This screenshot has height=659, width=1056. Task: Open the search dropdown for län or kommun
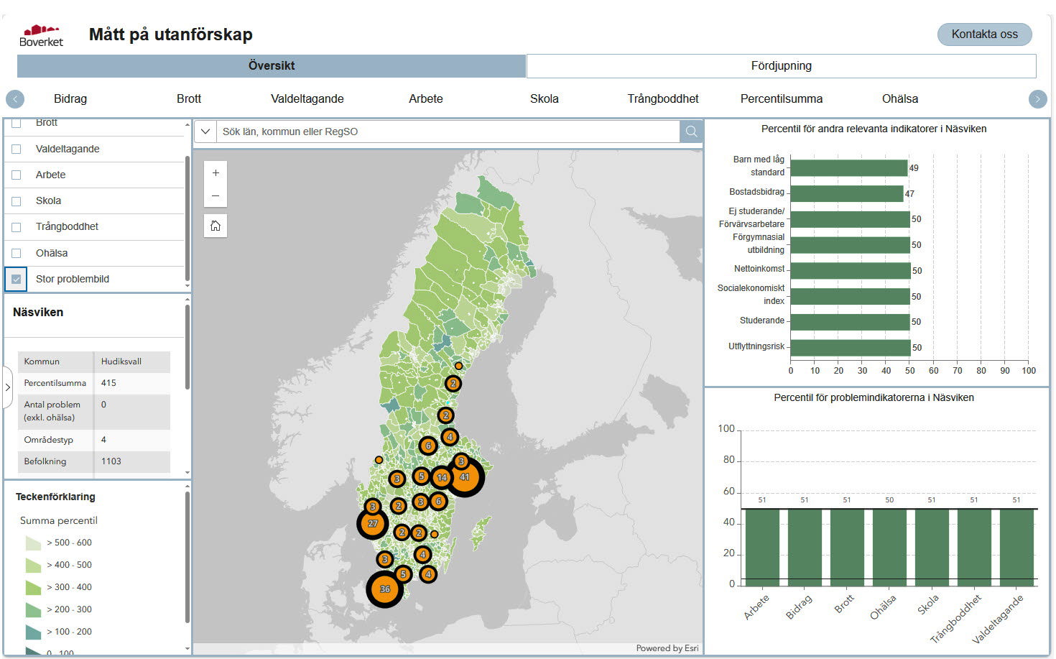(x=205, y=132)
